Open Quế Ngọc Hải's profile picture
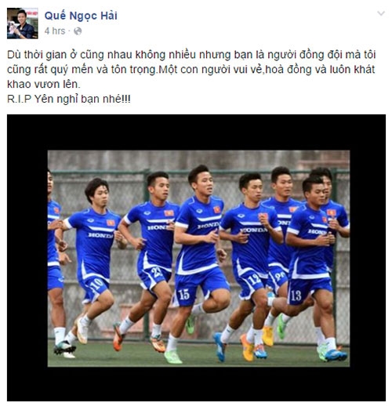The image size is (392, 406). tap(23, 24)
